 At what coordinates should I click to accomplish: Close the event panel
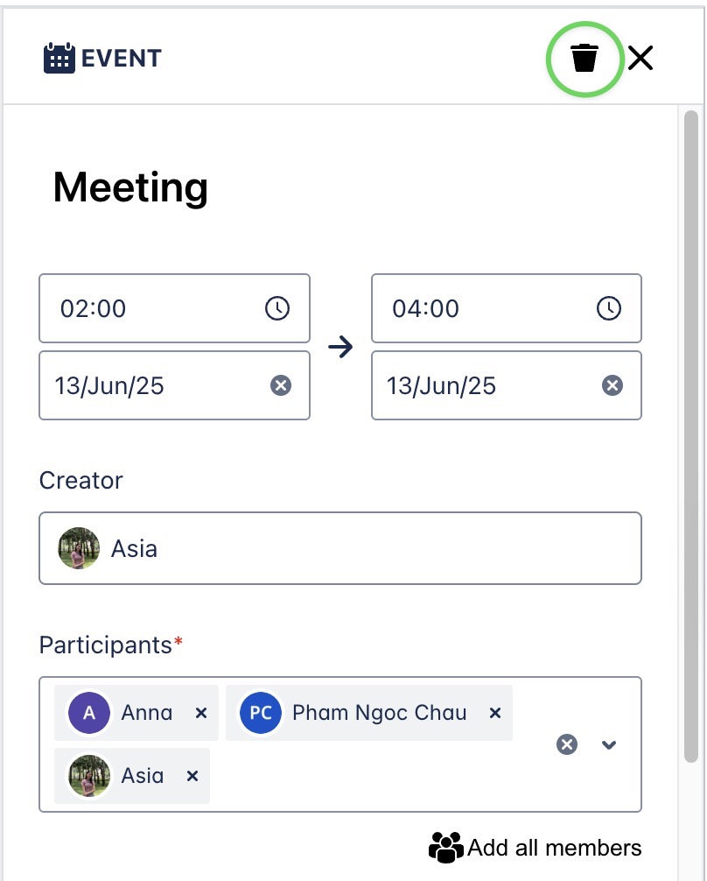pos(640,59)
